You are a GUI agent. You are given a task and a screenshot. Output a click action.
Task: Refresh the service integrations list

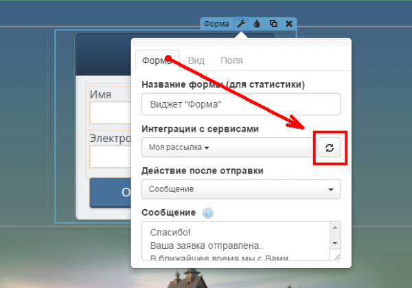[330, 147]
